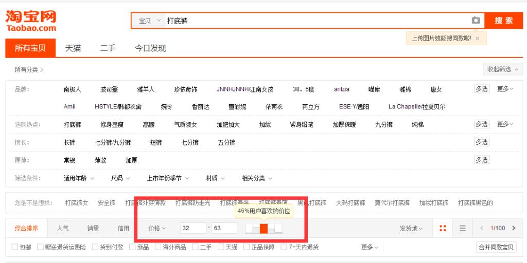Screen dimensions: 527x263
Task: Click the camera image-search icon
Action: coord(476,21)
